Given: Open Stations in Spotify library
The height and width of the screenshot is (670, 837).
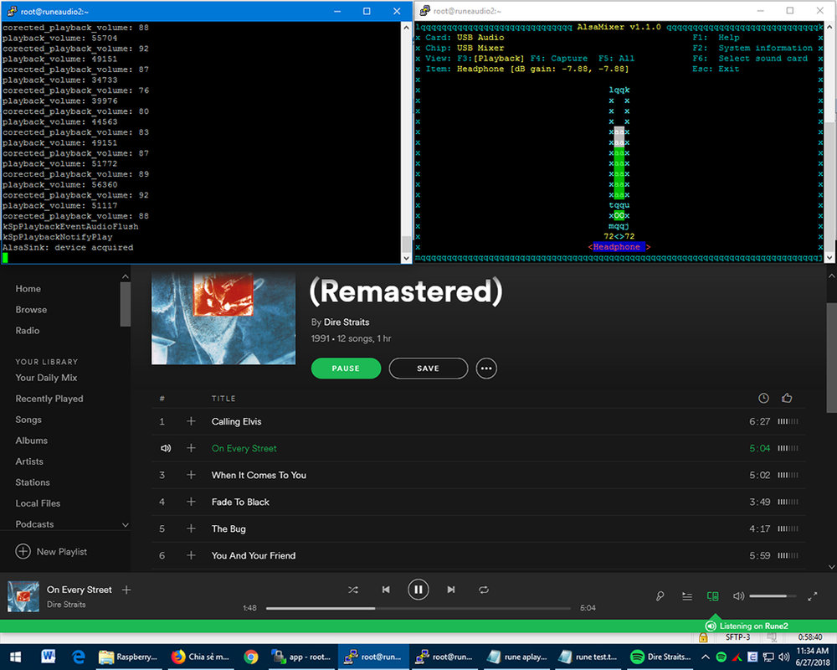Looking at the screenshot, I should (x=33, y=482).
